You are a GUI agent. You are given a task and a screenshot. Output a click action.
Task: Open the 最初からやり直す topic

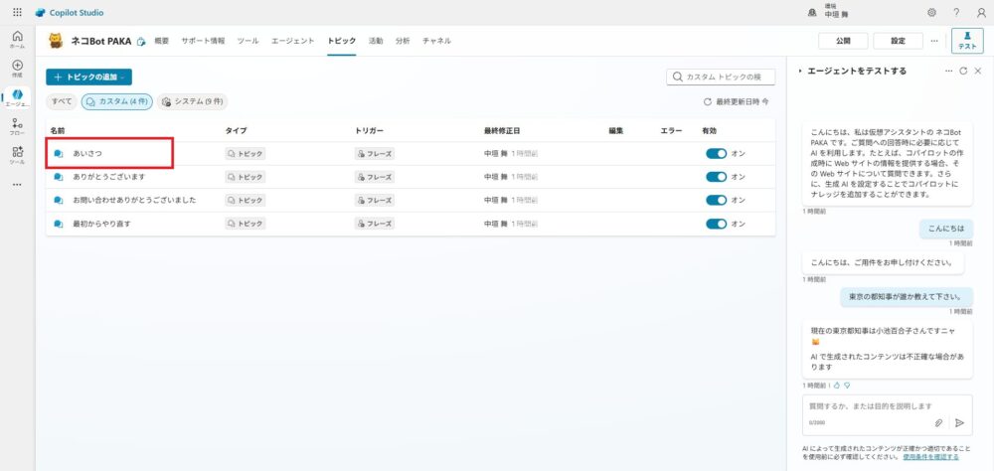pos(102,224)
